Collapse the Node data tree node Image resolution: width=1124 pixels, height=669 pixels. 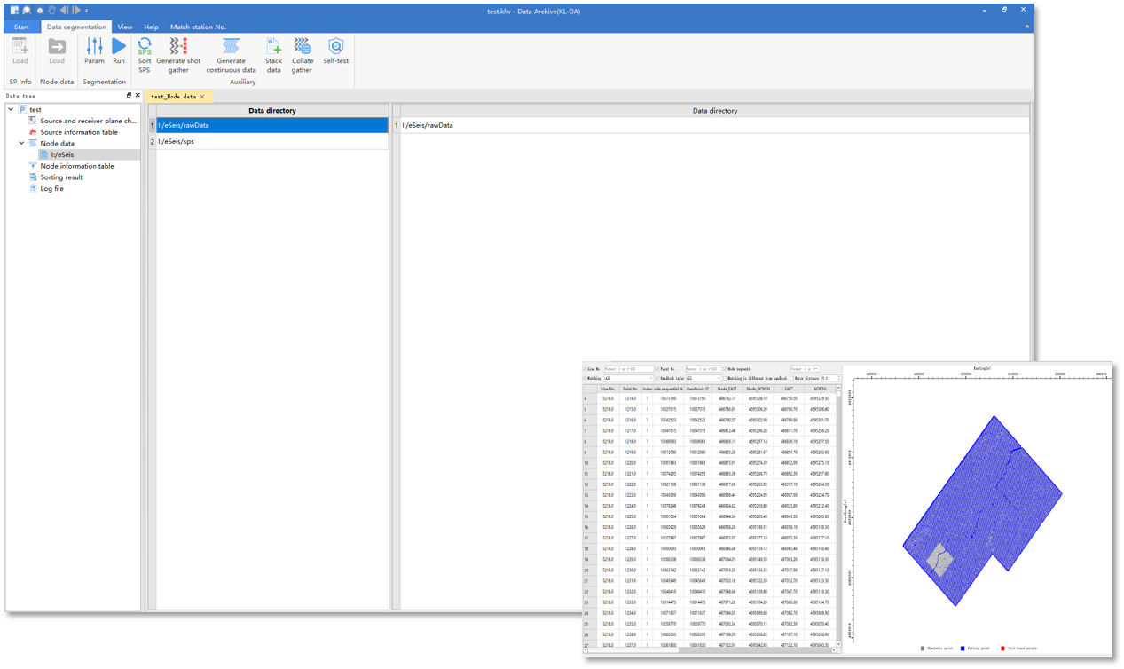pos(21,143)
